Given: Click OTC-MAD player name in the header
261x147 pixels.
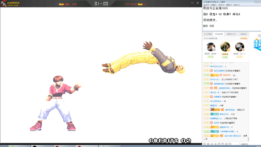Looking at the screenshot, I should (x=131, y=4).
